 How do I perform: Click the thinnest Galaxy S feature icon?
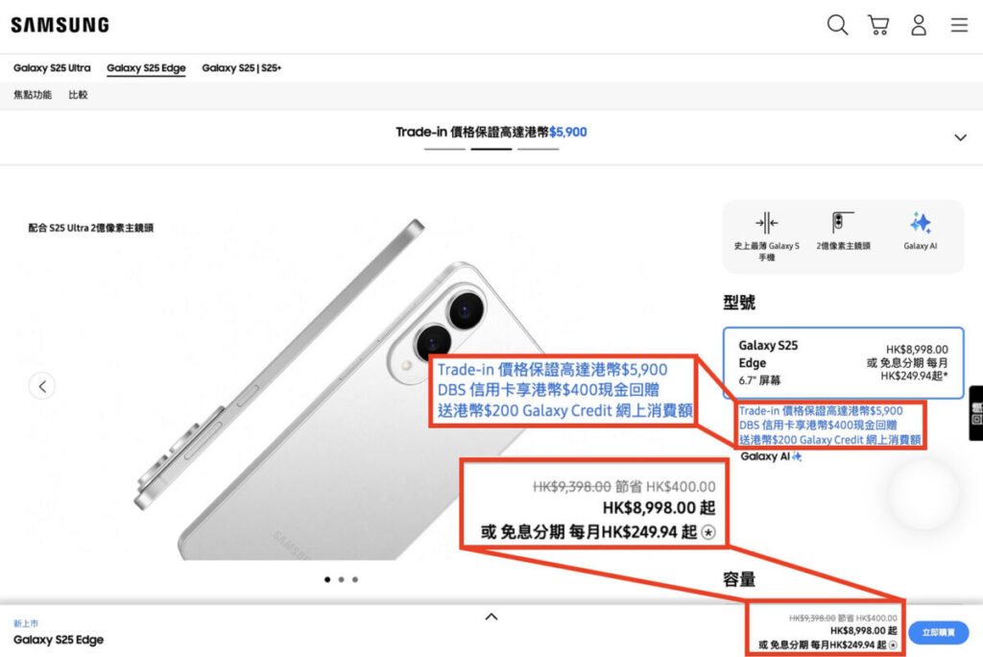pos(766,223)
